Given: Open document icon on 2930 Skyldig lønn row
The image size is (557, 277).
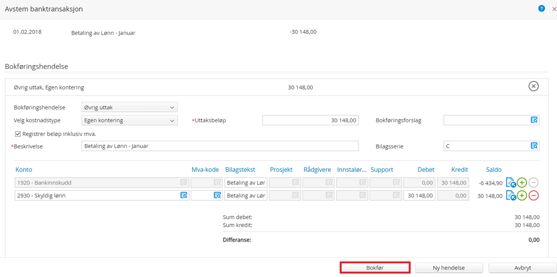Looking at the screenshot, I should (511, 196).
